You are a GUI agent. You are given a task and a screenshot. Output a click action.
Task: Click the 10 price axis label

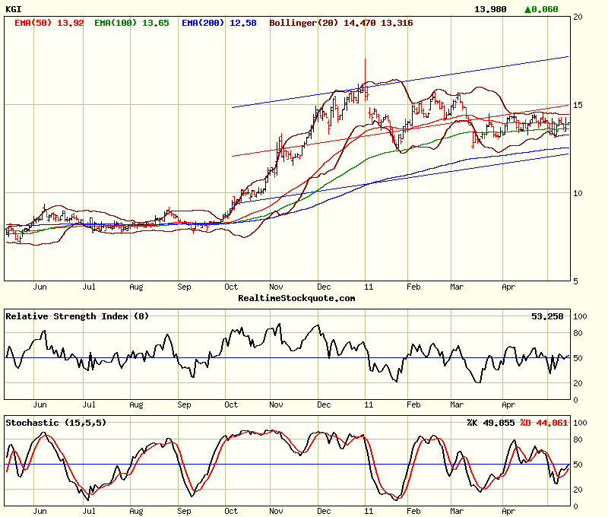coord(578,193)
